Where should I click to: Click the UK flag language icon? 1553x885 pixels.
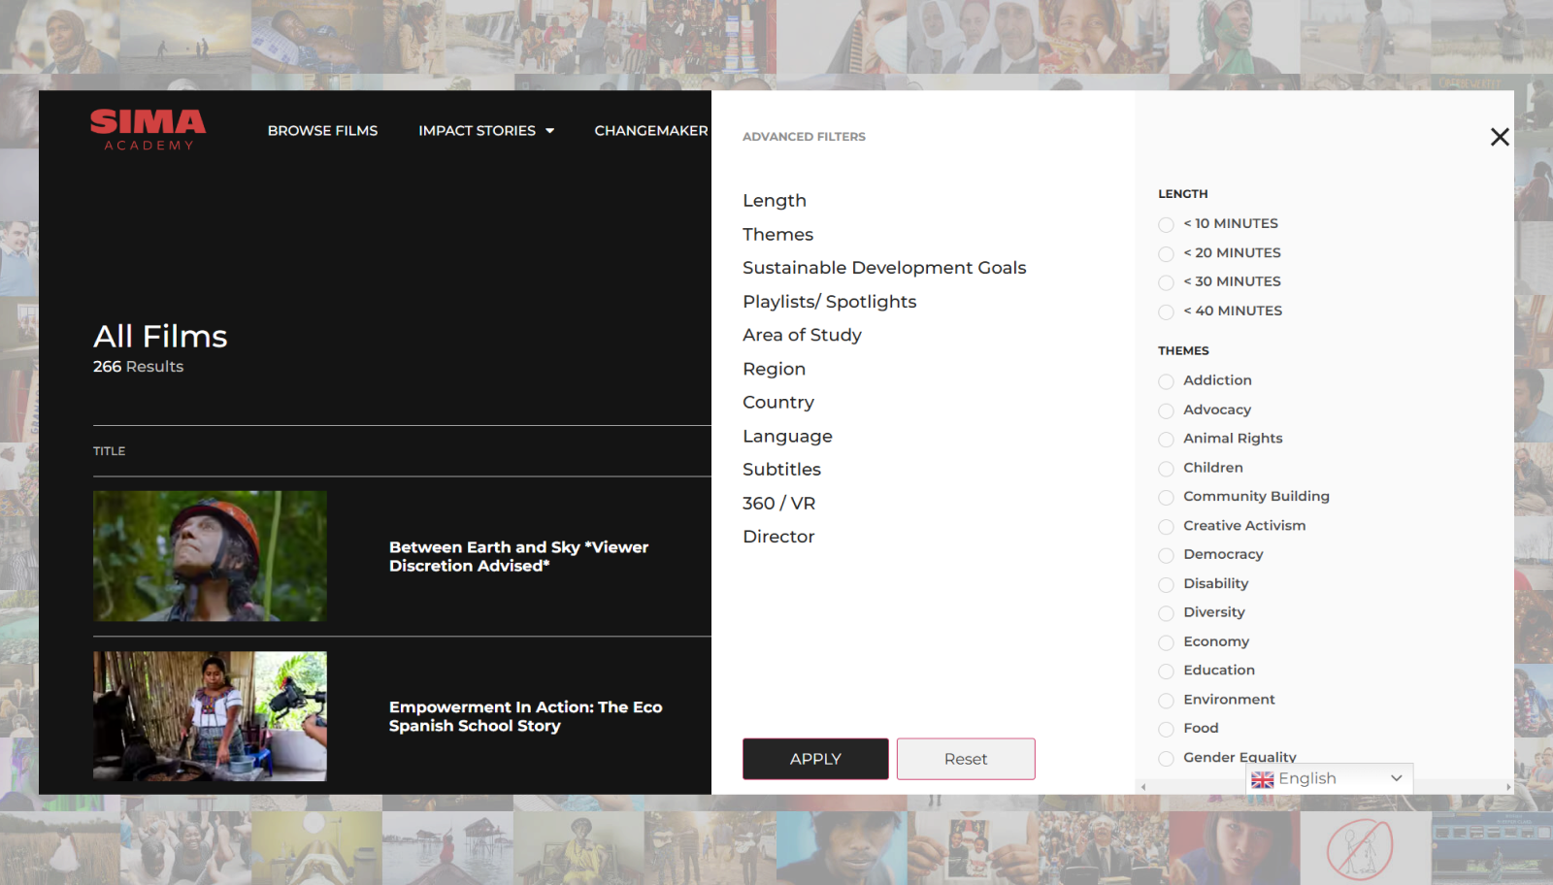pos(1262,779)
